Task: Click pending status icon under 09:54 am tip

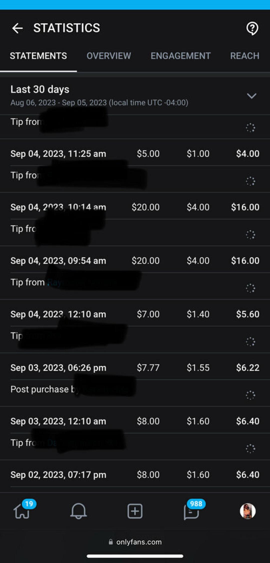Action: [x=250, y=288]
